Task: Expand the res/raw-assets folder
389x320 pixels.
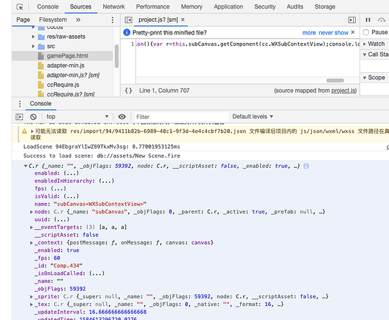Action: click(33, 36)
